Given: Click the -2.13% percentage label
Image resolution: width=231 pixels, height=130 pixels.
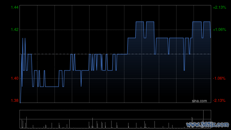Looking at the screenshot, I should click(x=219, y=100).
